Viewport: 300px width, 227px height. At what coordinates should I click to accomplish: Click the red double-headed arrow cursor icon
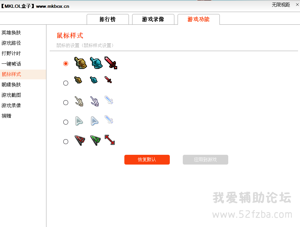110,140
